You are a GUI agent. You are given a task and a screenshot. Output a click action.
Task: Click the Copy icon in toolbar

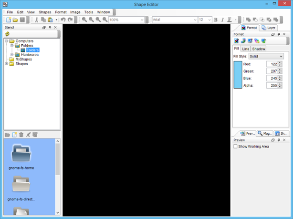pyautogui.click(x=43, y=20)
